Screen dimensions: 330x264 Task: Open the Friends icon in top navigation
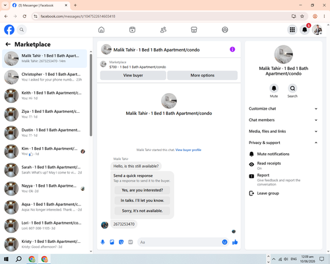(163, 30)
